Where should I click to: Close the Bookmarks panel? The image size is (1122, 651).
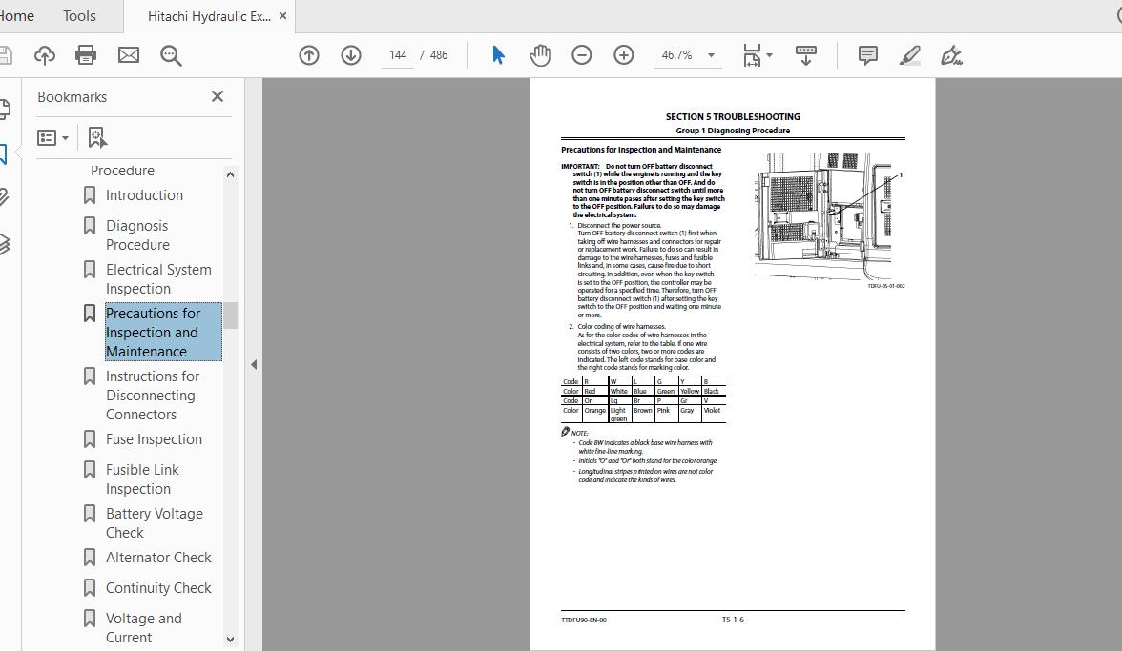click(x=218, y=96)
